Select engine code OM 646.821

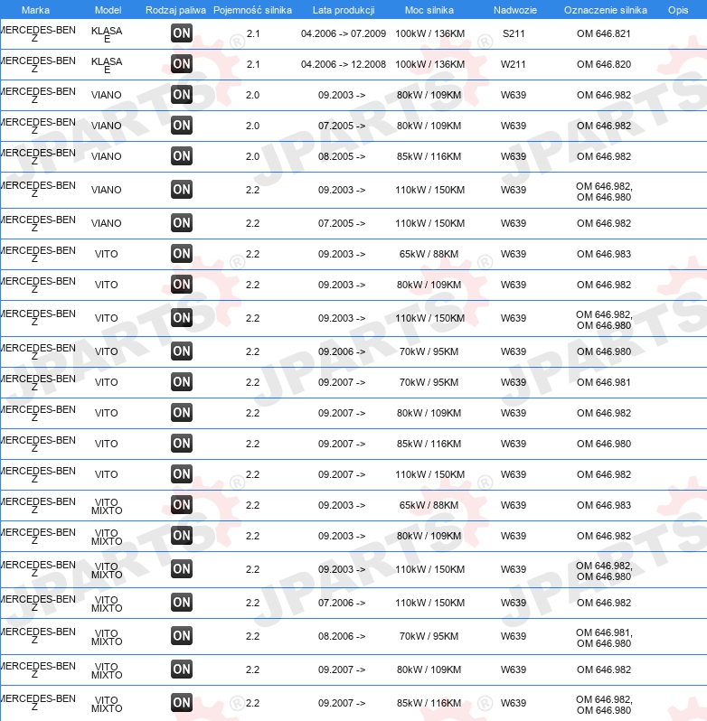[x=604, y=33]
